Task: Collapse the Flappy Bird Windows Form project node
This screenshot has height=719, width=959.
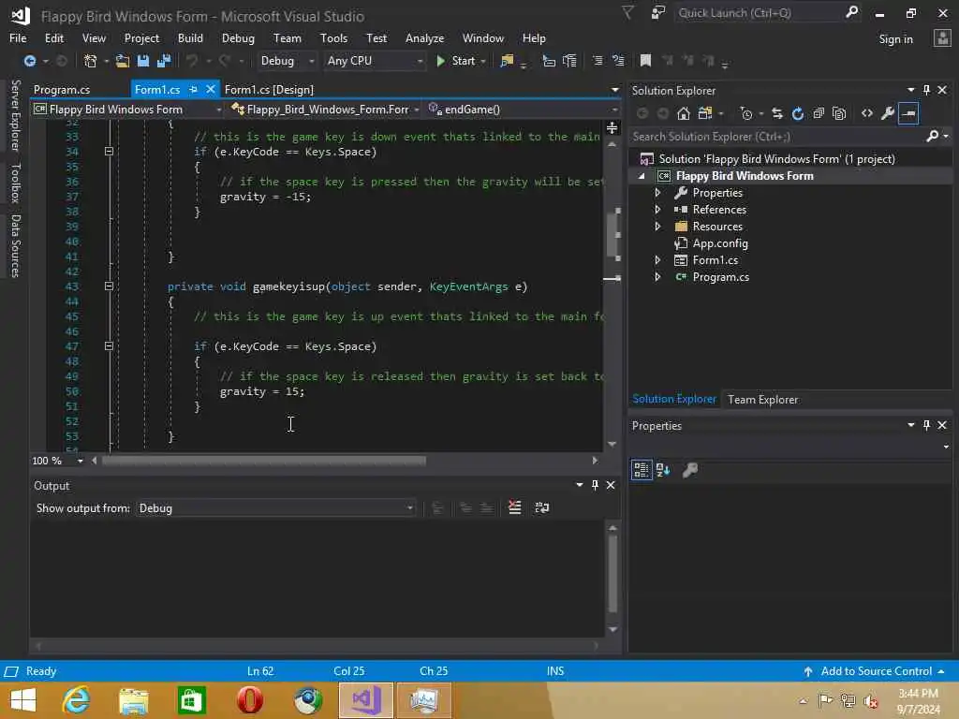Action: (642, 176)
